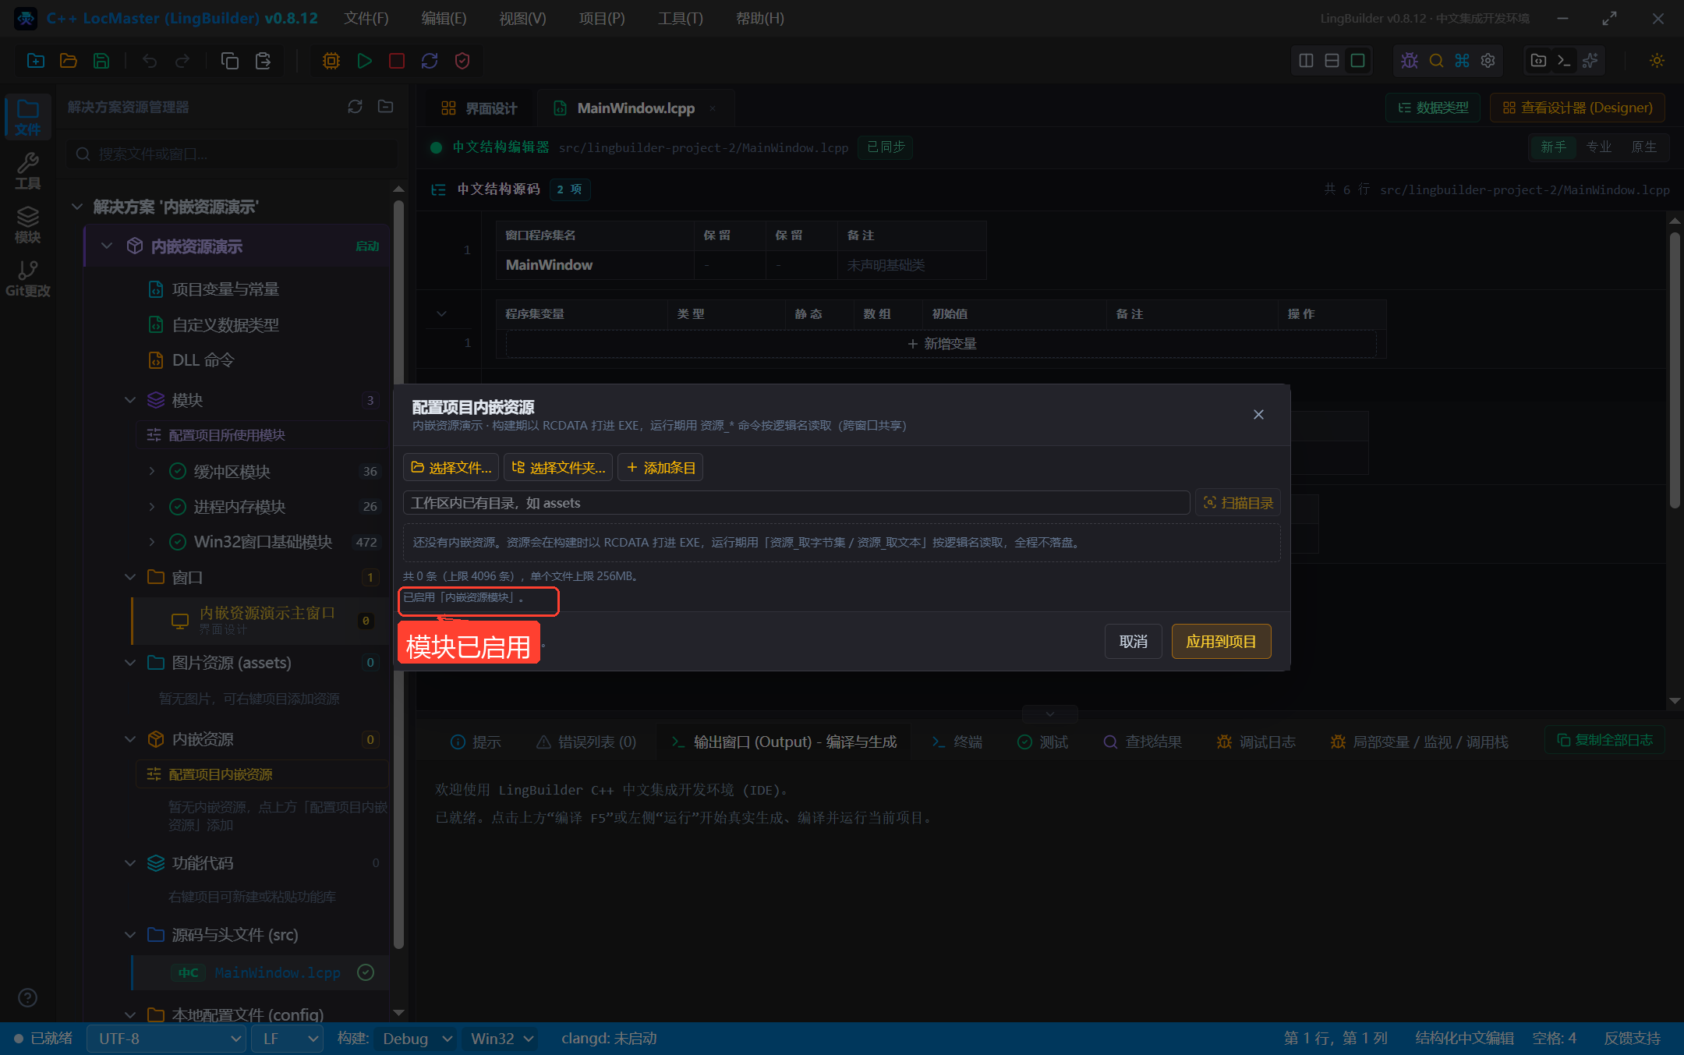Click the 选择文件夹... button

(x=558, y=467)
